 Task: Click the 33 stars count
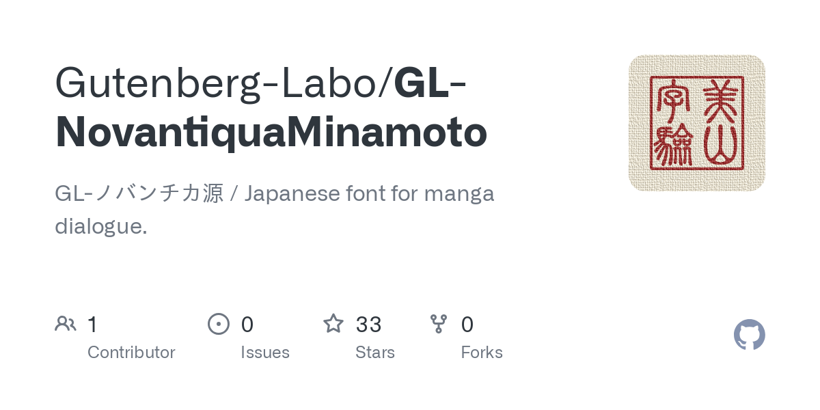368,324
